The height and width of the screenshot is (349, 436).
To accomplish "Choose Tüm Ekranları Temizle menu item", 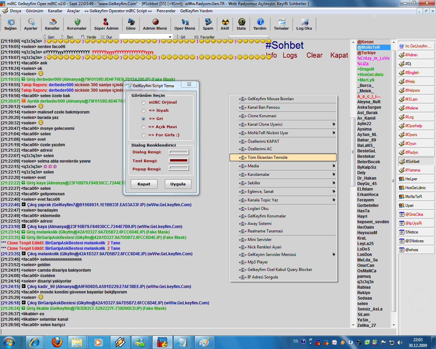I will 283,157.
